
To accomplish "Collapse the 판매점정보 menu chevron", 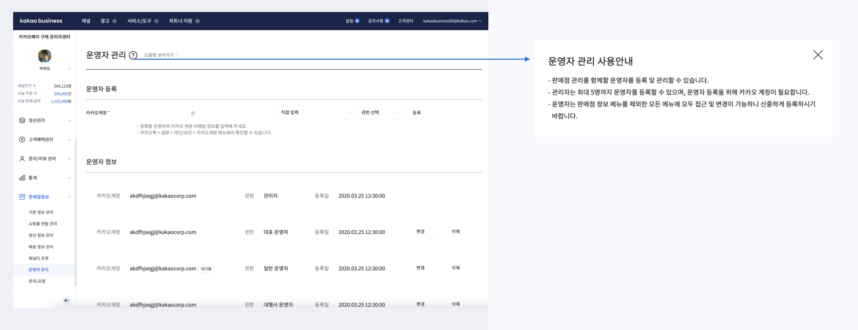I will 69,197.
